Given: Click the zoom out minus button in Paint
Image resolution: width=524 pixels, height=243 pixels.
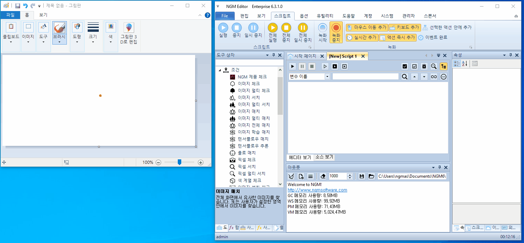Looking at the screenshot, I should click(x=158, y=162).
